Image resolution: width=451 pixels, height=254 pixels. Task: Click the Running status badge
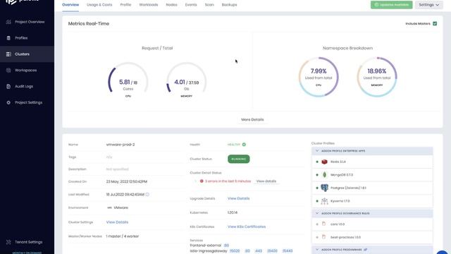[x=239, y=159]
